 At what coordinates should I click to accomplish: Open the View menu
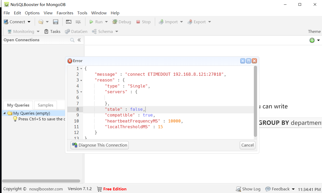[x=48, y=13]
